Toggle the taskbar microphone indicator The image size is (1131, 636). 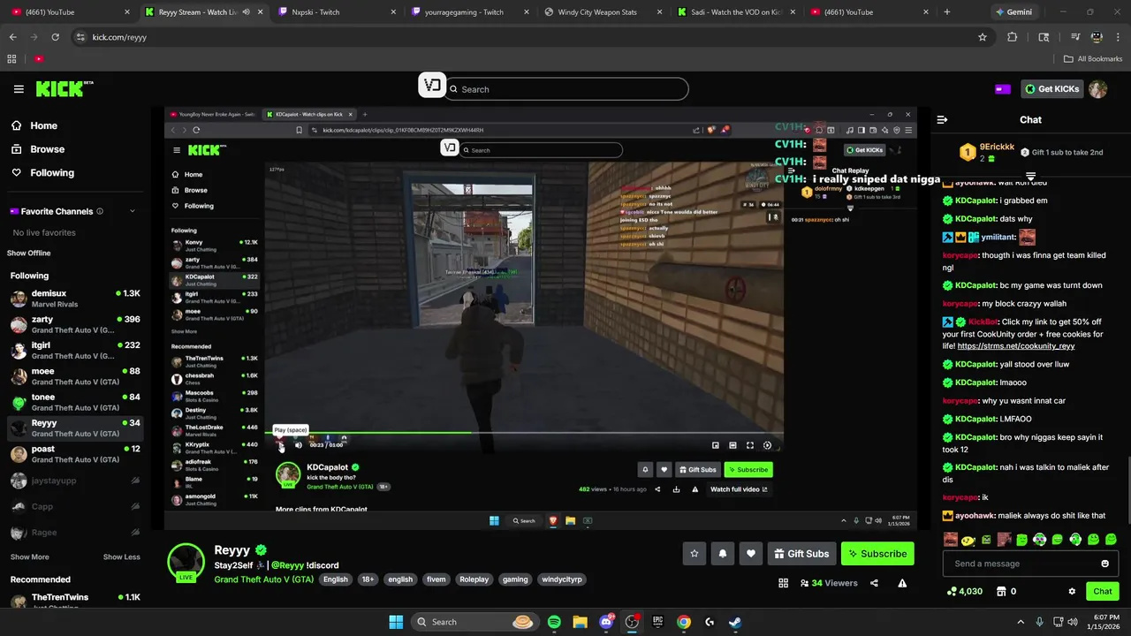[x=1039, y=622]
